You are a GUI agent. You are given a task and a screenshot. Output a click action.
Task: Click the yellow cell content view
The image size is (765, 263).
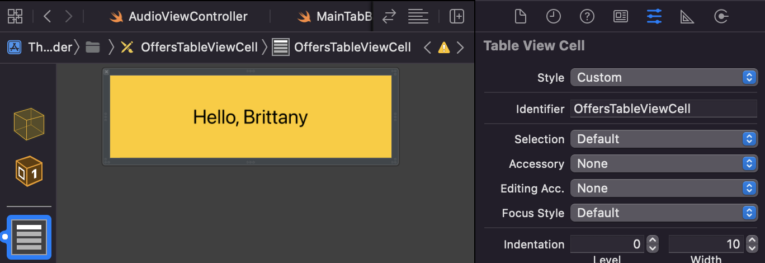click(251, 117)
